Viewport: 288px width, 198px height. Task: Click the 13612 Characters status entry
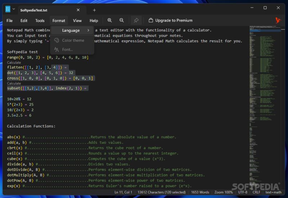161,192
